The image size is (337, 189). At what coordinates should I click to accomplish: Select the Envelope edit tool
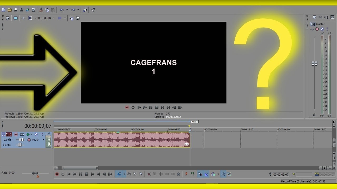point(129,174)
